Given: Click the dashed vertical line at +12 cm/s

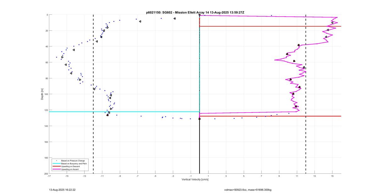Looking at the screenshot, I should click(306, 94).
